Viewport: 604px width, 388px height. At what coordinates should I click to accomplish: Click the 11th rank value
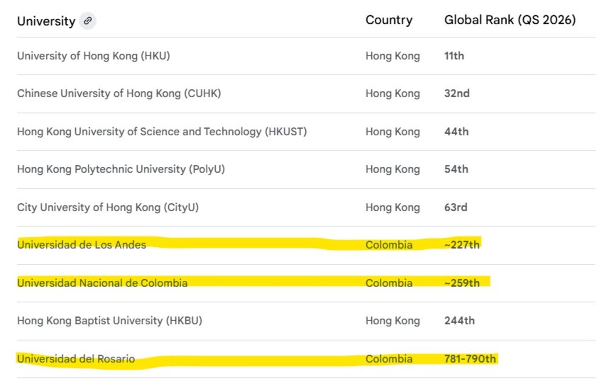pyautogui.click(x=454, y=56)
